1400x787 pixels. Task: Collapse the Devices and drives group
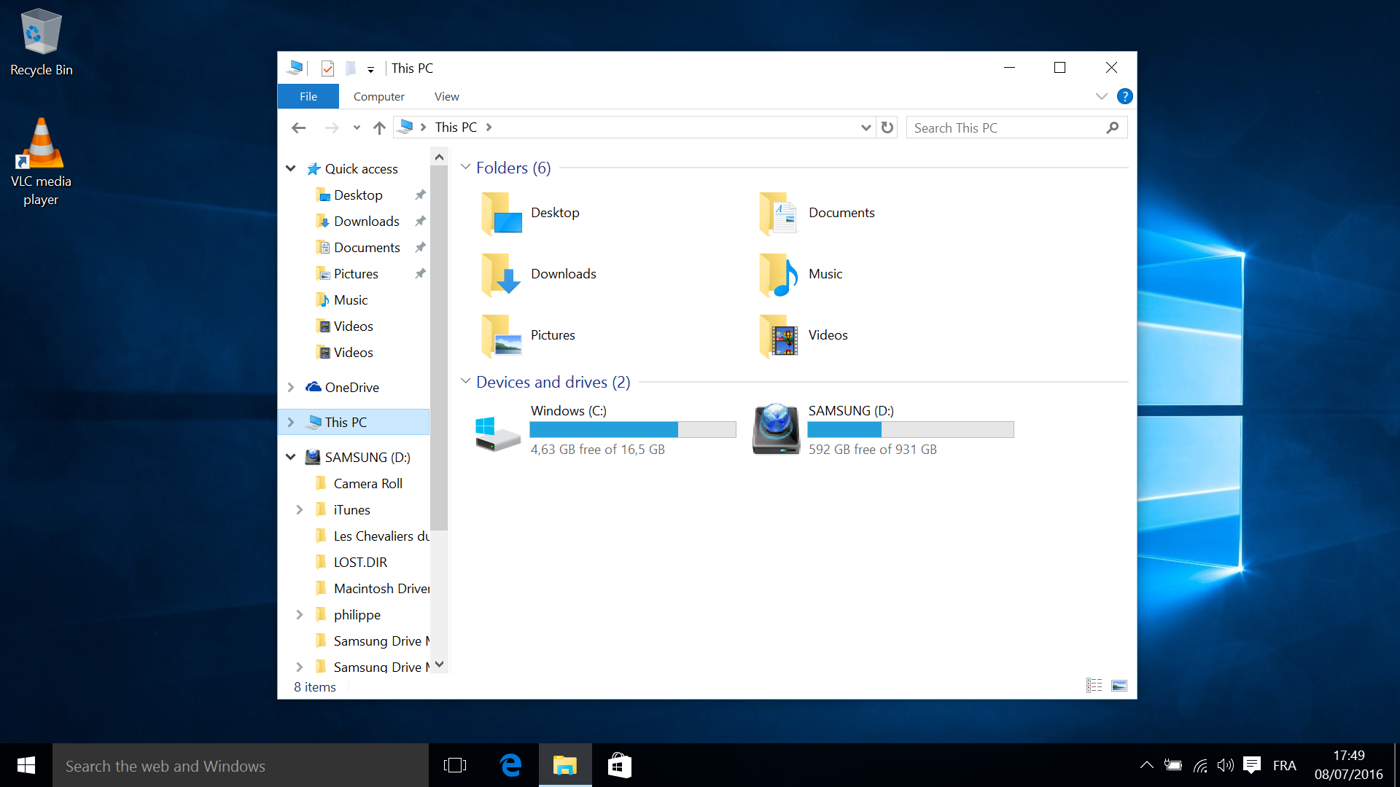pyautogui.click(x=465, y=381)
